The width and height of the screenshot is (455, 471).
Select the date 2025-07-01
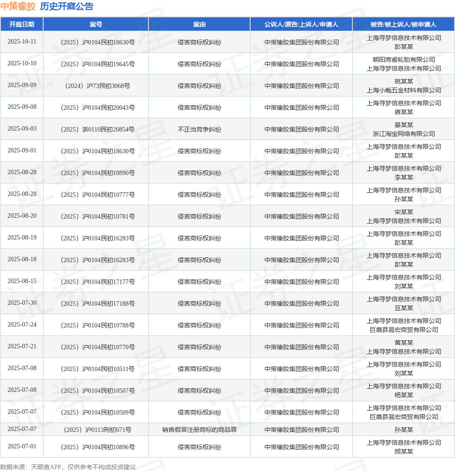22,447
